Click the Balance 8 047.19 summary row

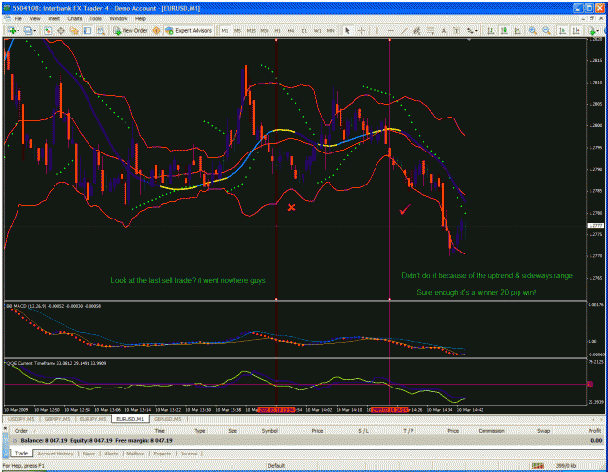click(x=306, y=440)
